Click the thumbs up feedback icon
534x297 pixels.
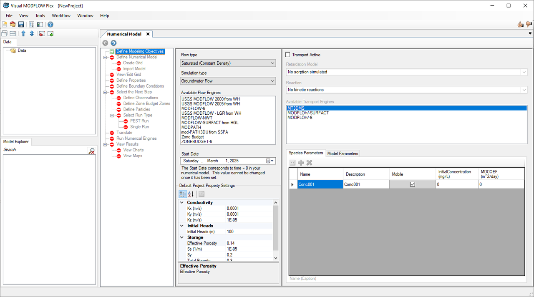520,25
